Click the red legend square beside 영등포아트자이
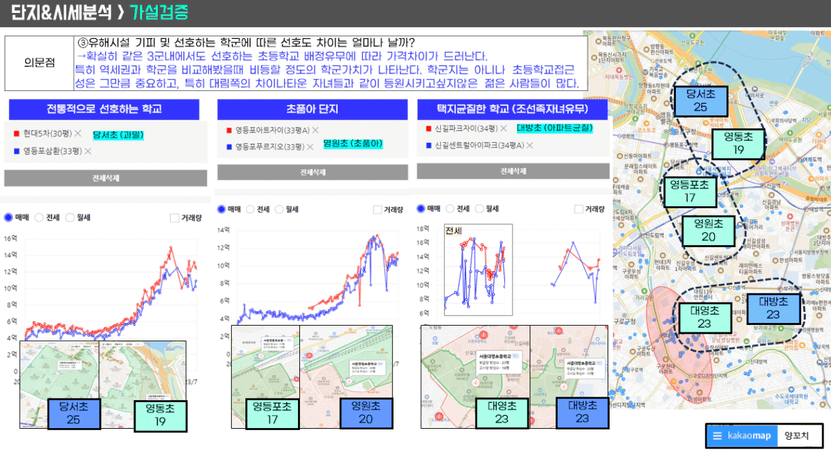 [x=230, y=130]
